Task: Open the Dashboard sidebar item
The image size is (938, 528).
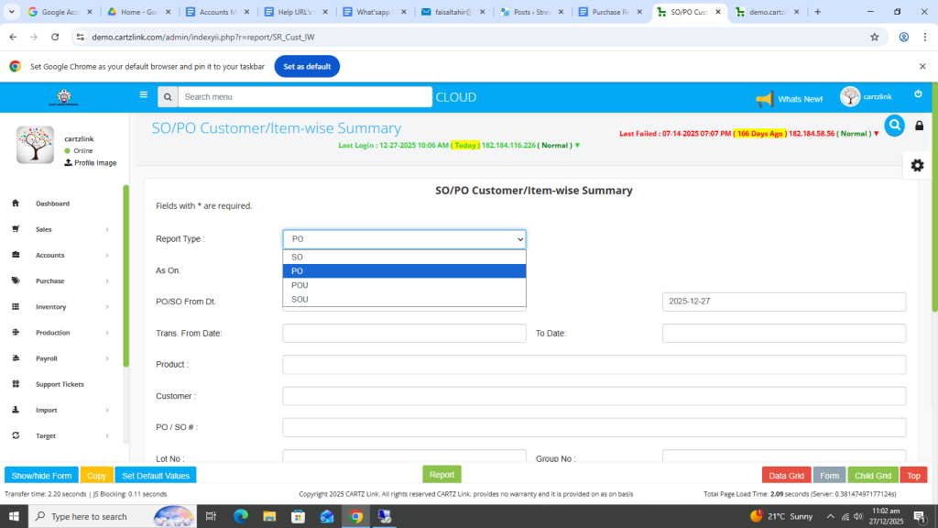Action: click(x=52, y=203)
